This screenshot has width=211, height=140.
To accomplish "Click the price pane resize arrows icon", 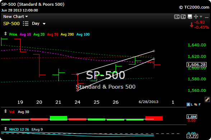I will (x=5, y=34).
